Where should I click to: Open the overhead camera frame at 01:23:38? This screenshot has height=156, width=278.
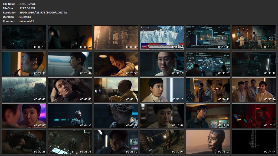pyautogui.click(x=70, y=142)
